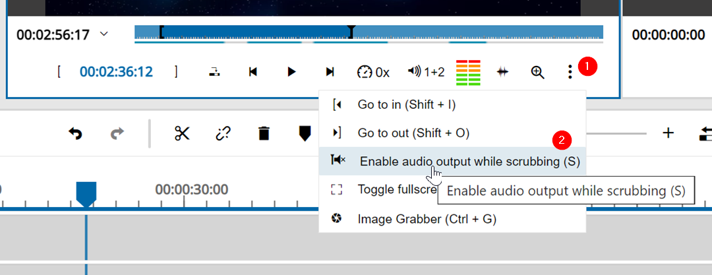
Task: Delete selection with the trash icon
Action: click(264, 133)
